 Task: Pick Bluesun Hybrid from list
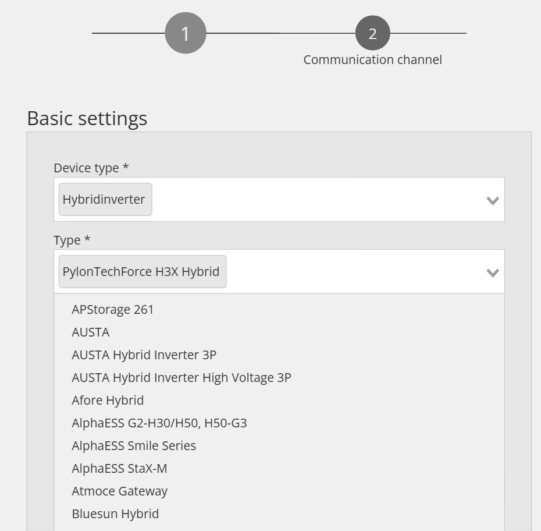pos(279,514)
